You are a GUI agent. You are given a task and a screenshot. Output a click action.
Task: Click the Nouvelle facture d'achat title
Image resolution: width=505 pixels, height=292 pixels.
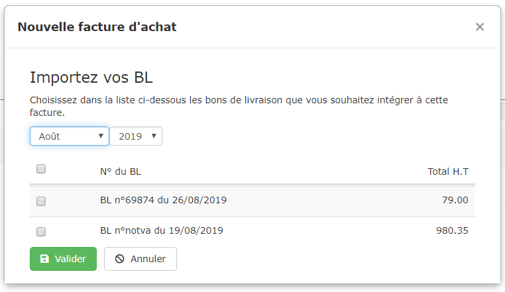[x=97, y=27]
